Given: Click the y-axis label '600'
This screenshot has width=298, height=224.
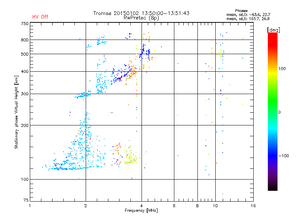Looking at the screenshot, I should [25, 40].
